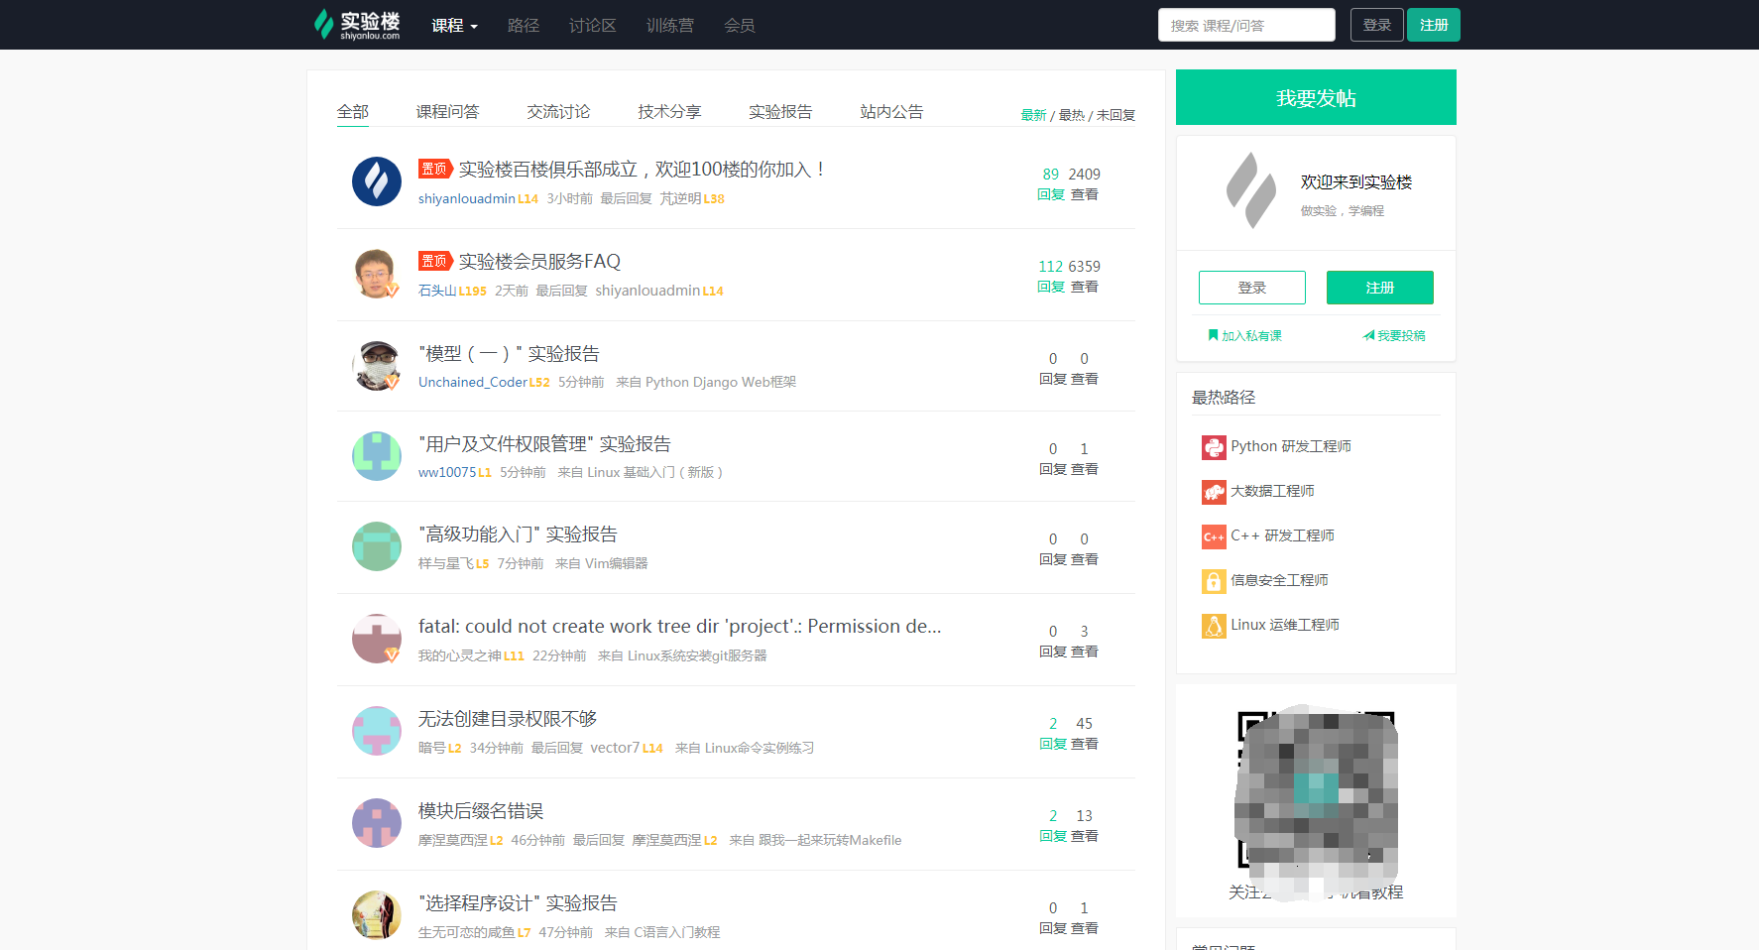The height and width of the screenshot is (950, 1759).
Task: Sort posts by 最热
Action: tap(1072, 115)
